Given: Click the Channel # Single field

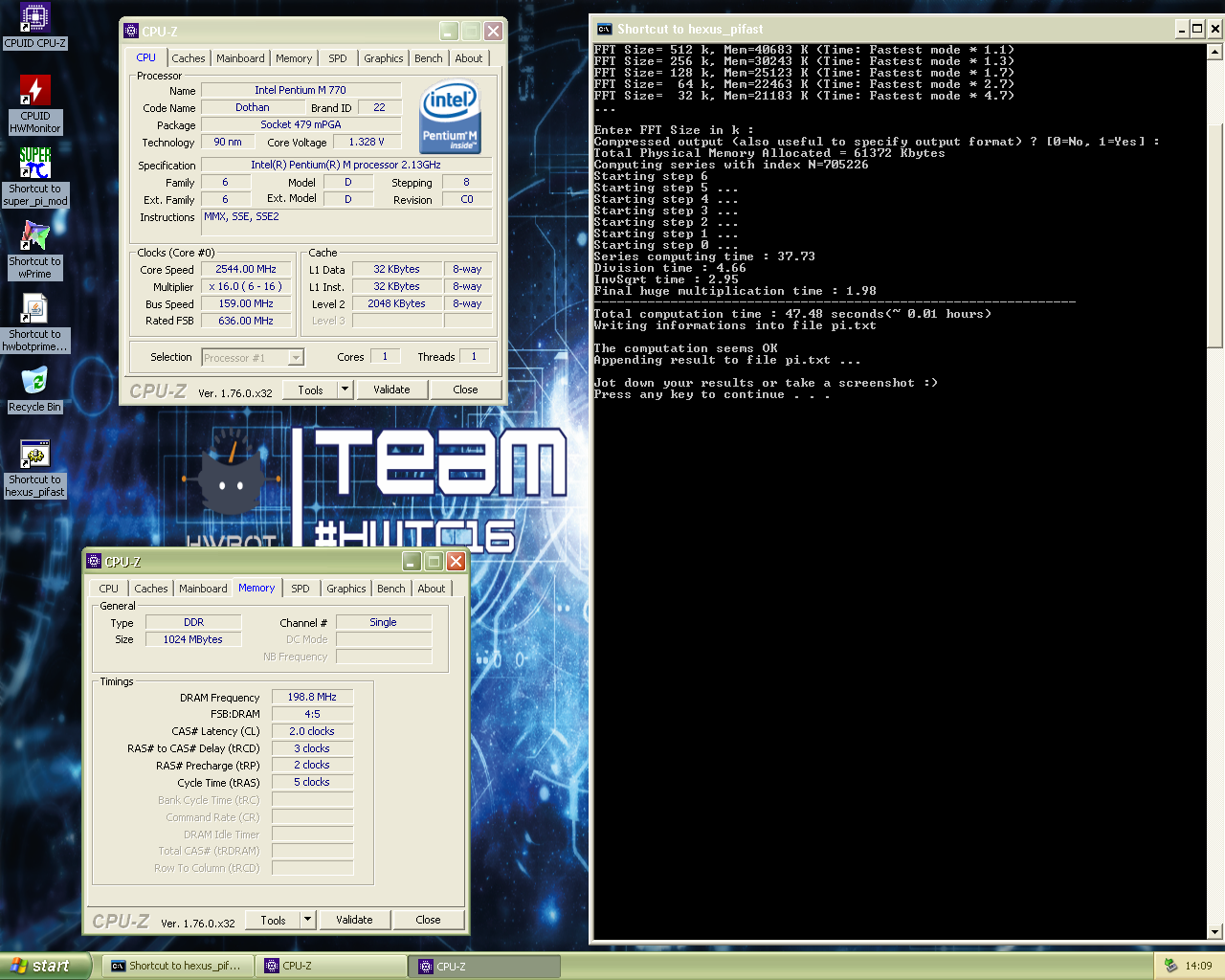Looking at the screenshot, I should [383, 622].
